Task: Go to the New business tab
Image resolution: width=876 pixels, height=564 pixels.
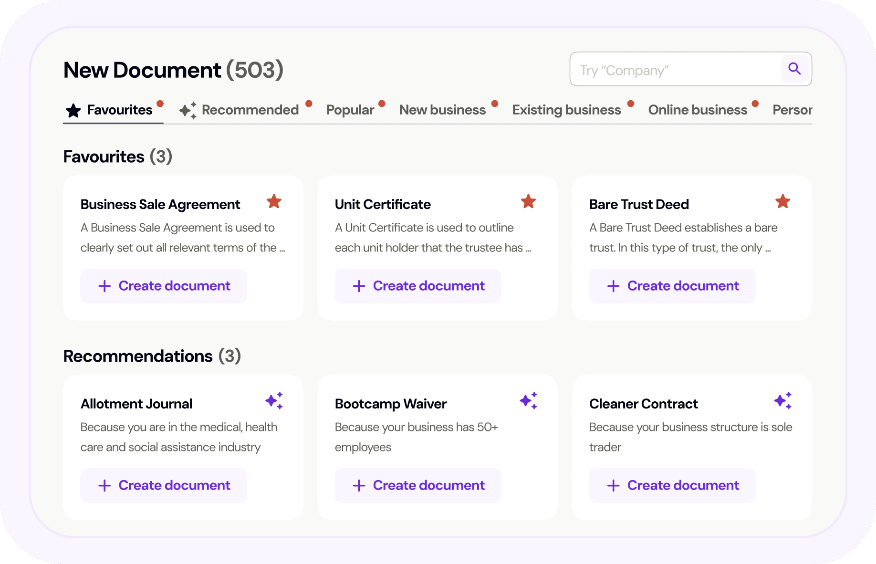Action: coord(442,110)
